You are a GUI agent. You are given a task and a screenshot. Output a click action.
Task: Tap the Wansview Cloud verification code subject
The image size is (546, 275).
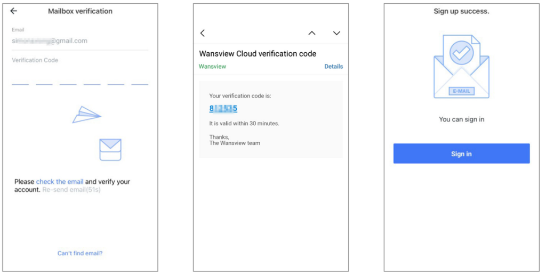coord(258,54)
